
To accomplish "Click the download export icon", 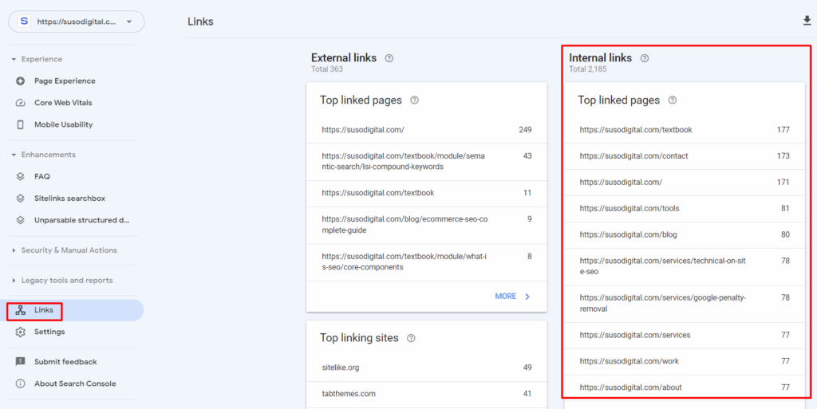I will click(x=807, y=21).
